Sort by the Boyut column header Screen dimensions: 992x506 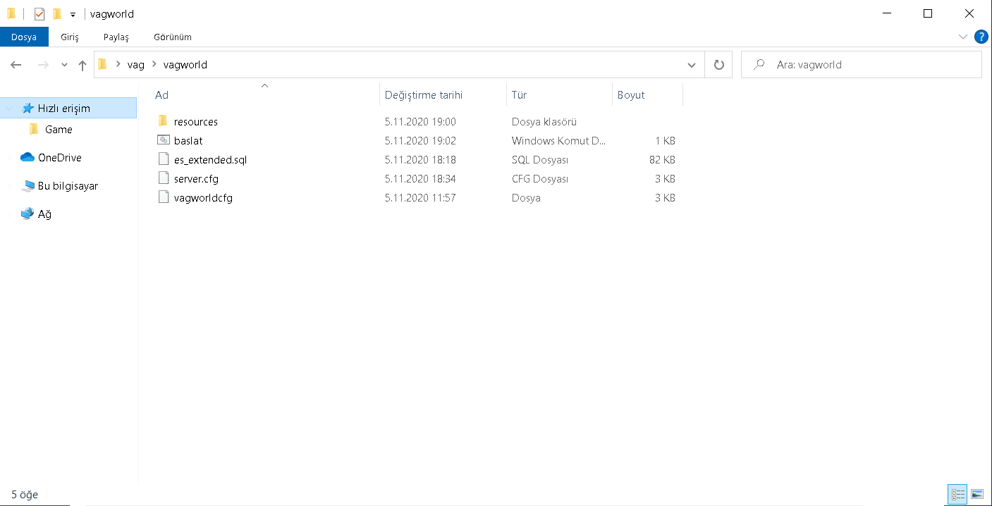(x=647, y=94)
